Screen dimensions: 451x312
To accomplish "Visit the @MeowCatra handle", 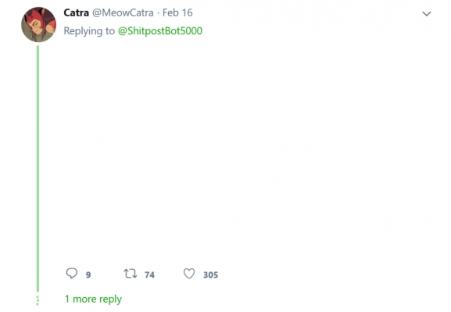I will click(123, 12).
